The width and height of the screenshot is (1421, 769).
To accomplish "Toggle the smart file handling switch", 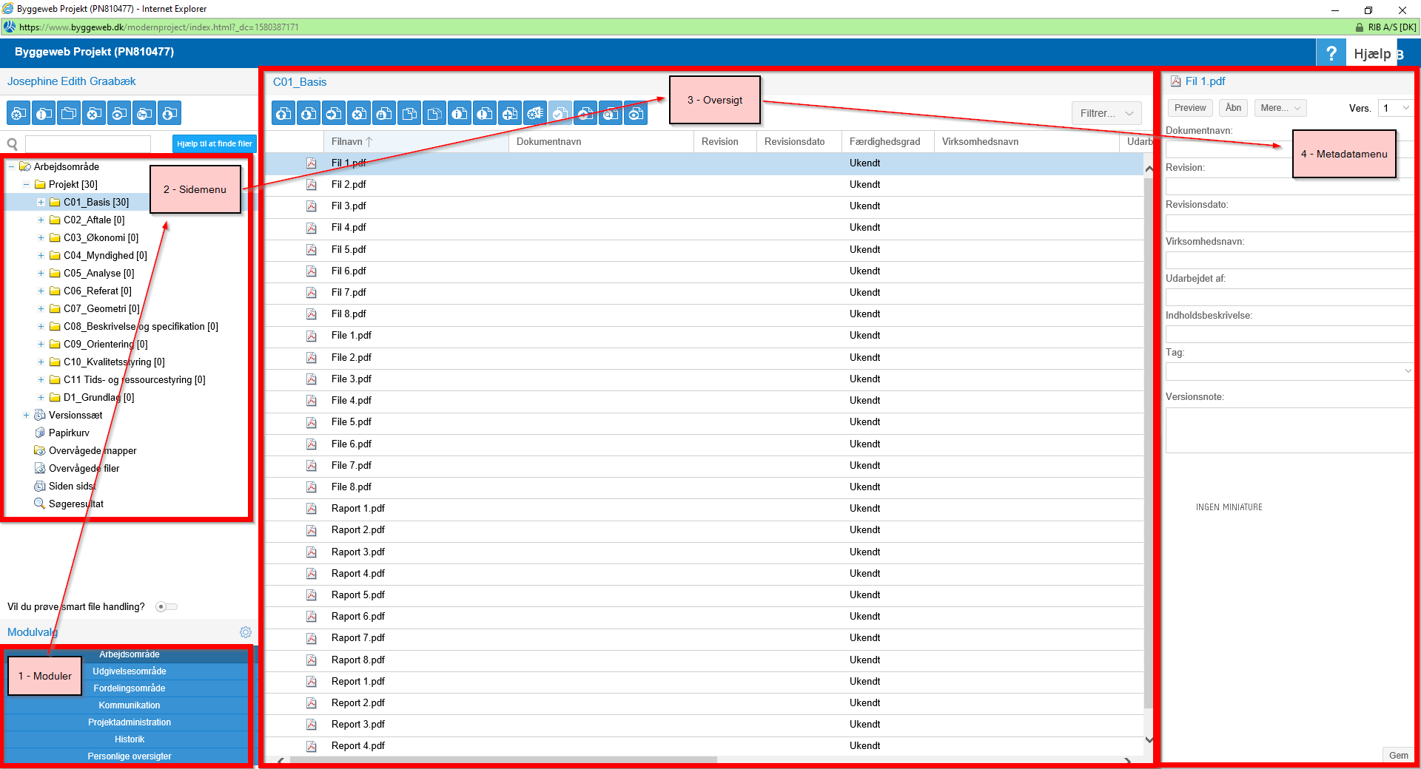I will [x=167, y=607].
